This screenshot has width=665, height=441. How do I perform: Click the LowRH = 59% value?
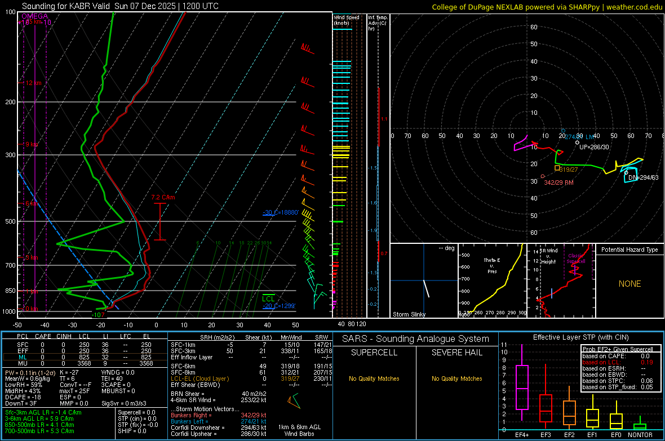click(24, 385)
